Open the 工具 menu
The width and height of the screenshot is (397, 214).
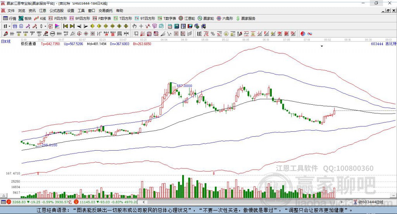pyautogui.click(x=81, y=10)
